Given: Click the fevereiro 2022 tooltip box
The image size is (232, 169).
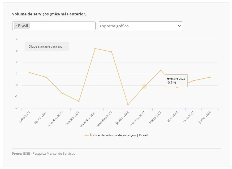Looking at the screenshot, I should pos(176,81).
